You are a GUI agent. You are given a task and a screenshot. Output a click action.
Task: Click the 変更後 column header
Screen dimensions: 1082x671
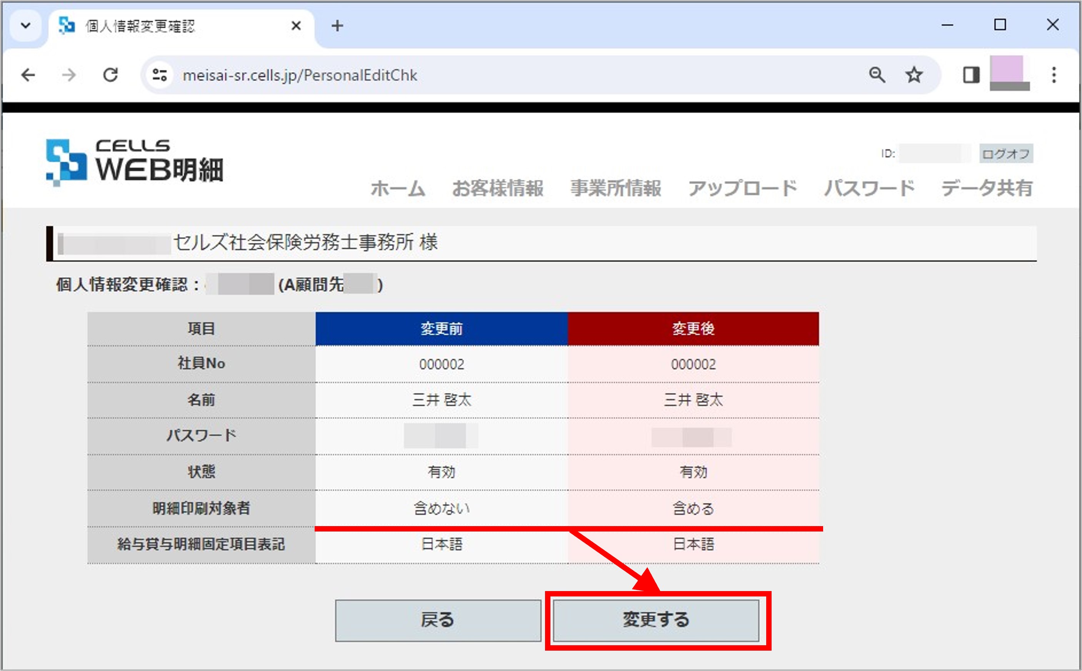pos(694,329)
